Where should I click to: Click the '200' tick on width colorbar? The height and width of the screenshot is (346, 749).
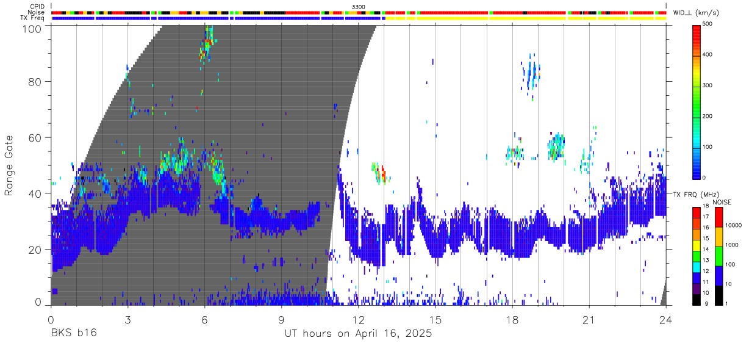[709, 116]
